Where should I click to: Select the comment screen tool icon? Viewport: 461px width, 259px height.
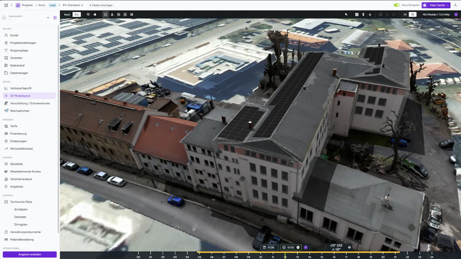click(88, 15)
